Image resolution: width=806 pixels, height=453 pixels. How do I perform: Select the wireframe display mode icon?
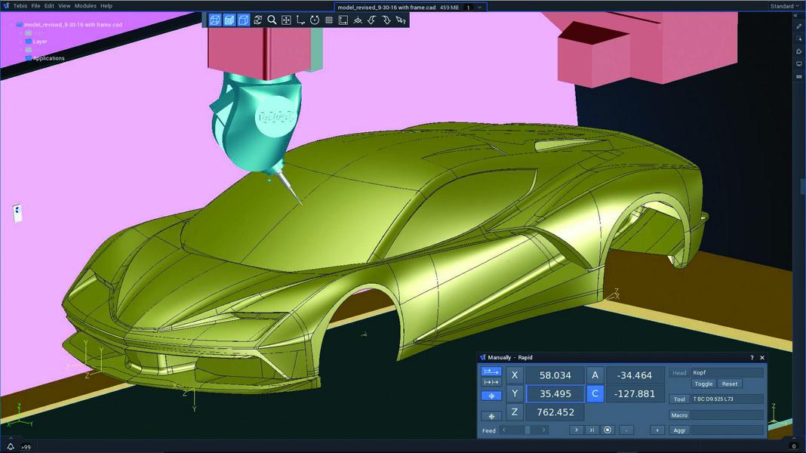click(215, 20)
